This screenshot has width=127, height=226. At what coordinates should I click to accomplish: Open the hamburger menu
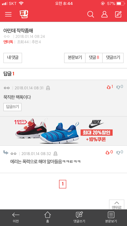point(8,14)
